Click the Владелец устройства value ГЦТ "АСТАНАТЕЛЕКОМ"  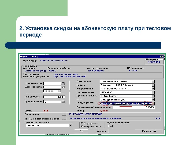[70, 77]
